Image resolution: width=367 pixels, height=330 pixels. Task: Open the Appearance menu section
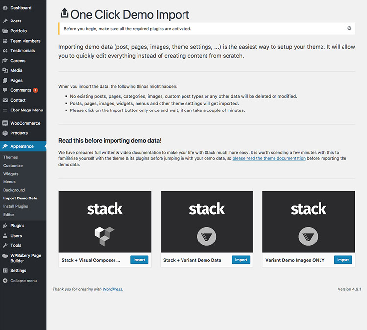(22, 146)
